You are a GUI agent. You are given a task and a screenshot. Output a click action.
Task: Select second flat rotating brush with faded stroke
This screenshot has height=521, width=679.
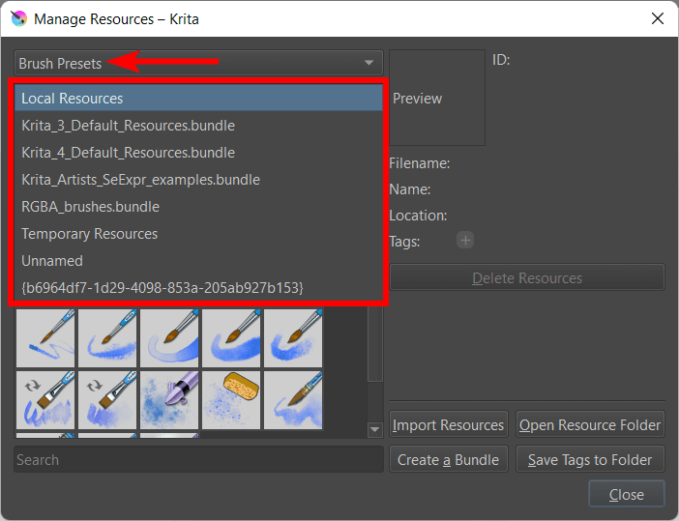(x=107, y=399)
